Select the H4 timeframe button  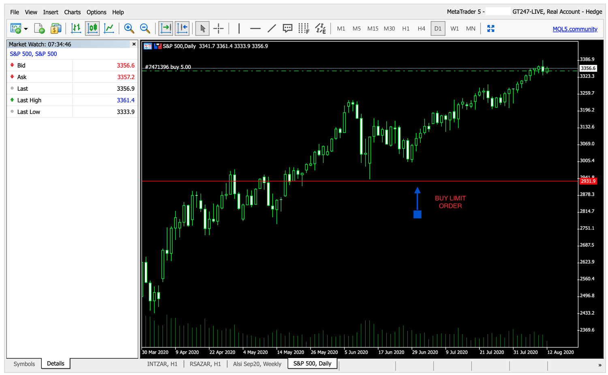pos(421,28)
